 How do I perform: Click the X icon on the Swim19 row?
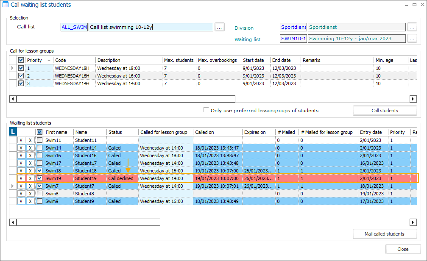coord(30,178)
